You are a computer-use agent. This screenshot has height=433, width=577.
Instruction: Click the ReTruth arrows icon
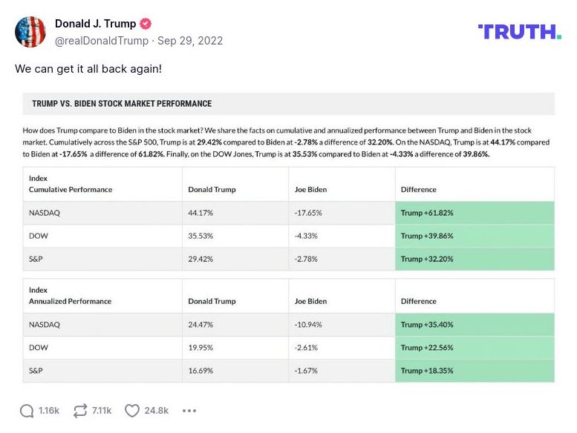80,410
